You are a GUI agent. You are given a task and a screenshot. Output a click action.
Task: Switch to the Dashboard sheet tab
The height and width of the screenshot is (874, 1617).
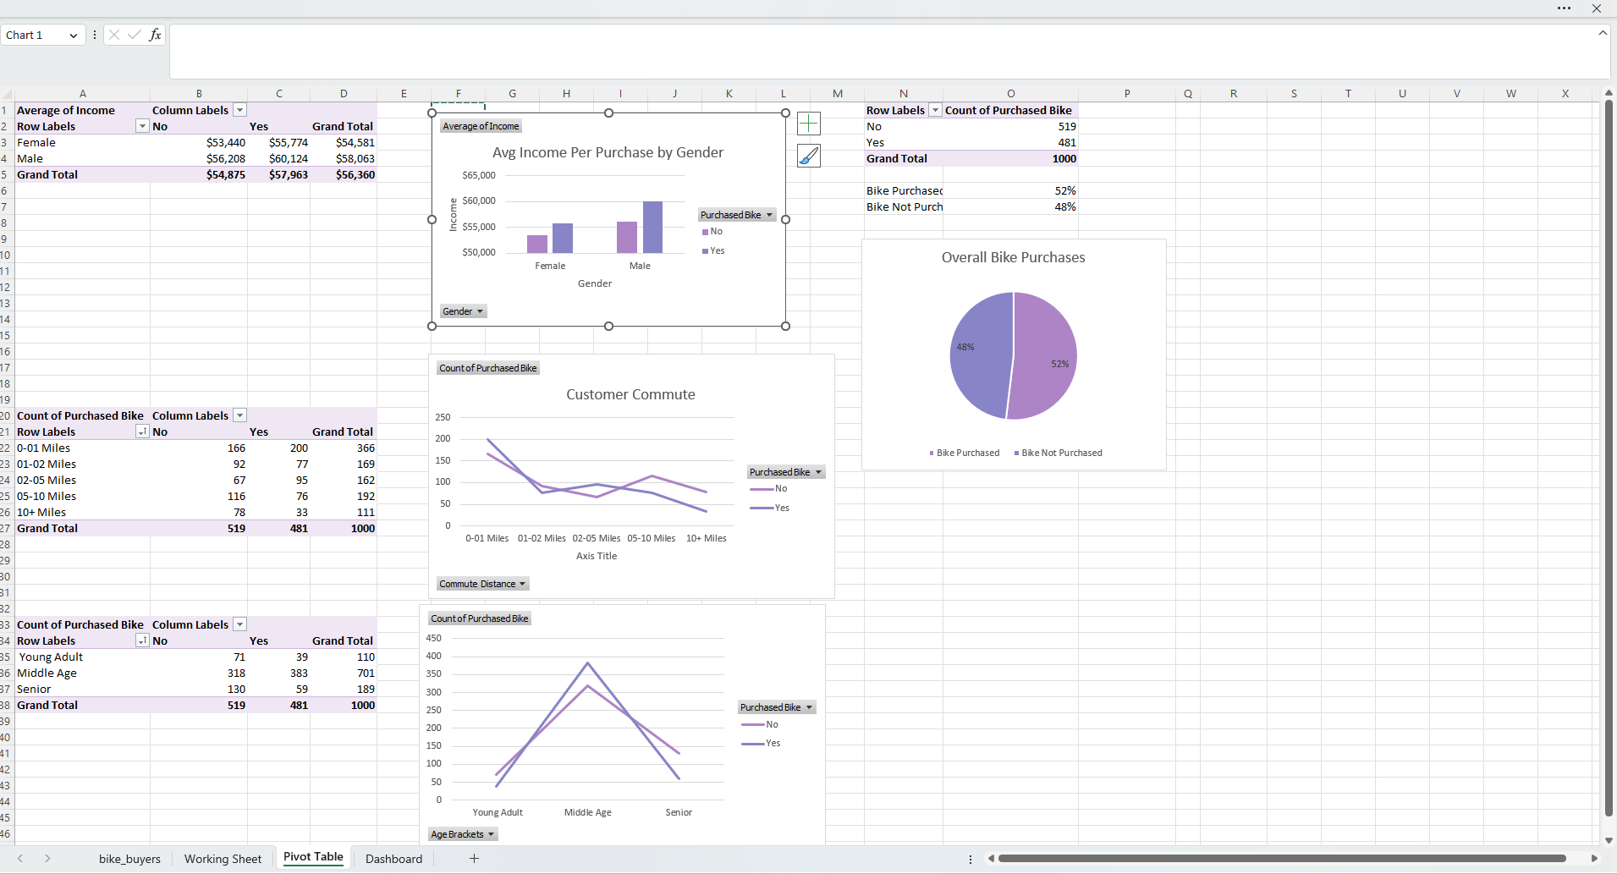coord(393,858)
